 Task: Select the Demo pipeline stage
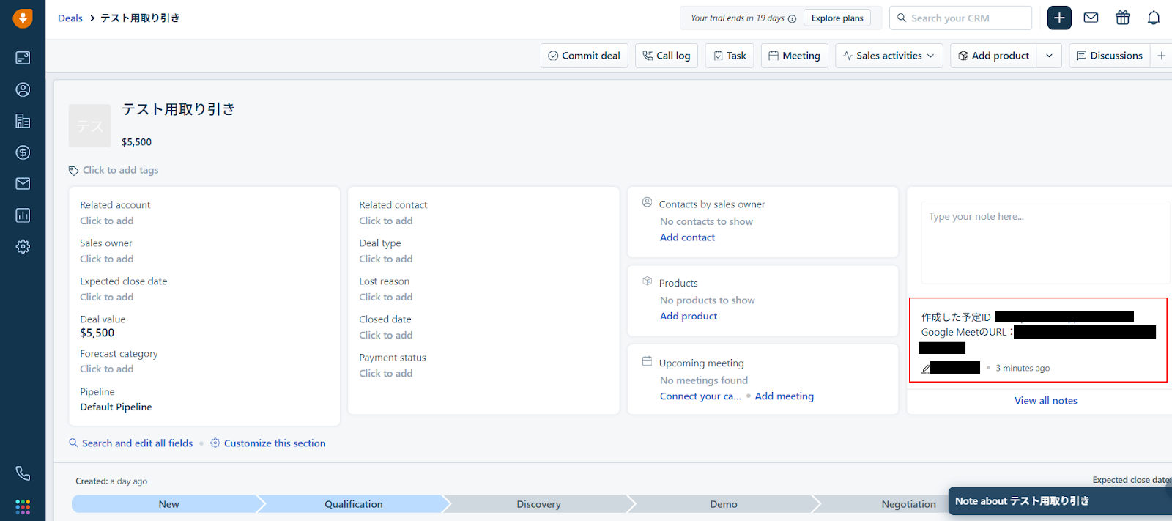pos(723,504)
